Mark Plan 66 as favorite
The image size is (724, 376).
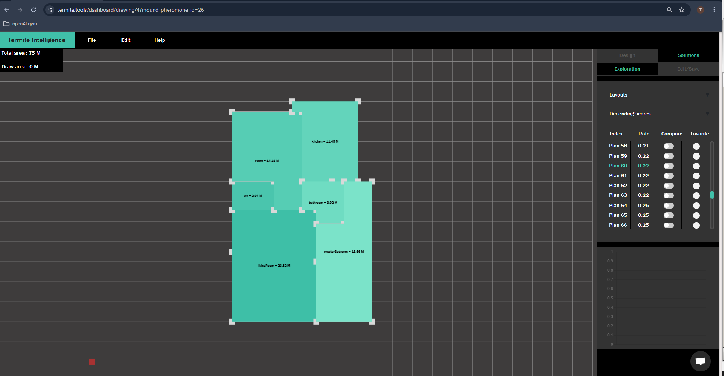pos(696,225)
